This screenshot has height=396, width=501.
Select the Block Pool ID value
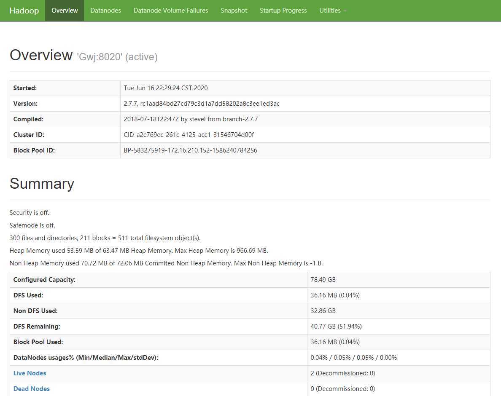click(x=191, y=150)
